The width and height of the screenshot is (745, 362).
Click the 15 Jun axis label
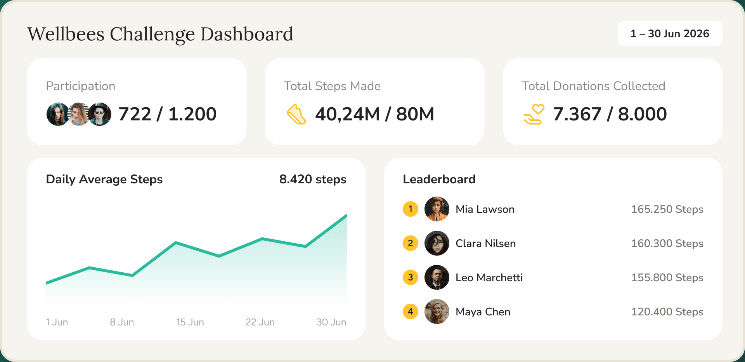click(x=190, y=322)
